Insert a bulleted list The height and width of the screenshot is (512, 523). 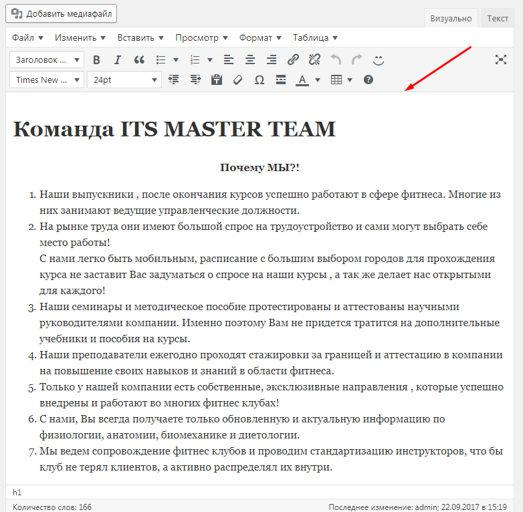point(161,60)
